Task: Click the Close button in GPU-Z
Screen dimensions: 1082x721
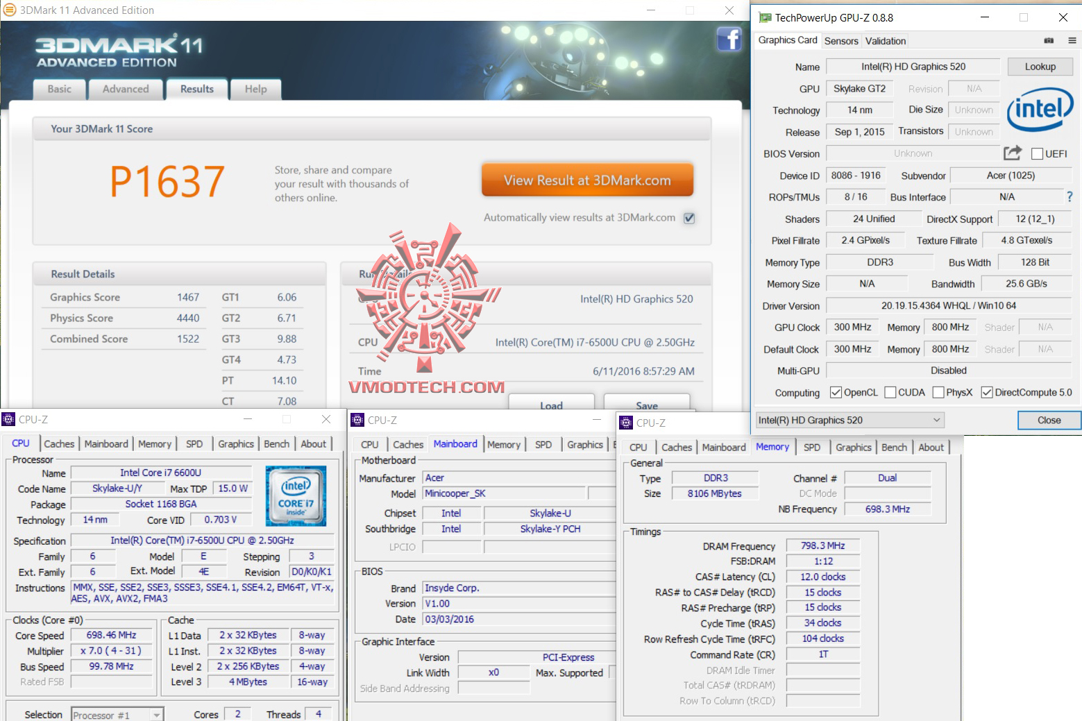Action: 1049,420
